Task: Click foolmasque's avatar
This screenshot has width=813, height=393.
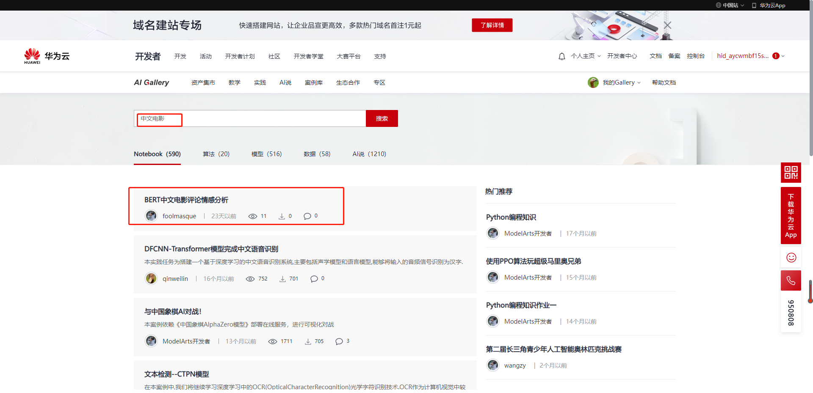Action: pos(151,216)
